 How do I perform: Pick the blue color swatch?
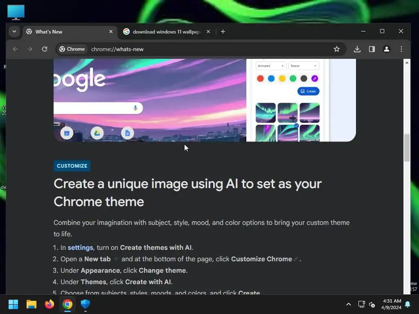[x=271, y=78]
